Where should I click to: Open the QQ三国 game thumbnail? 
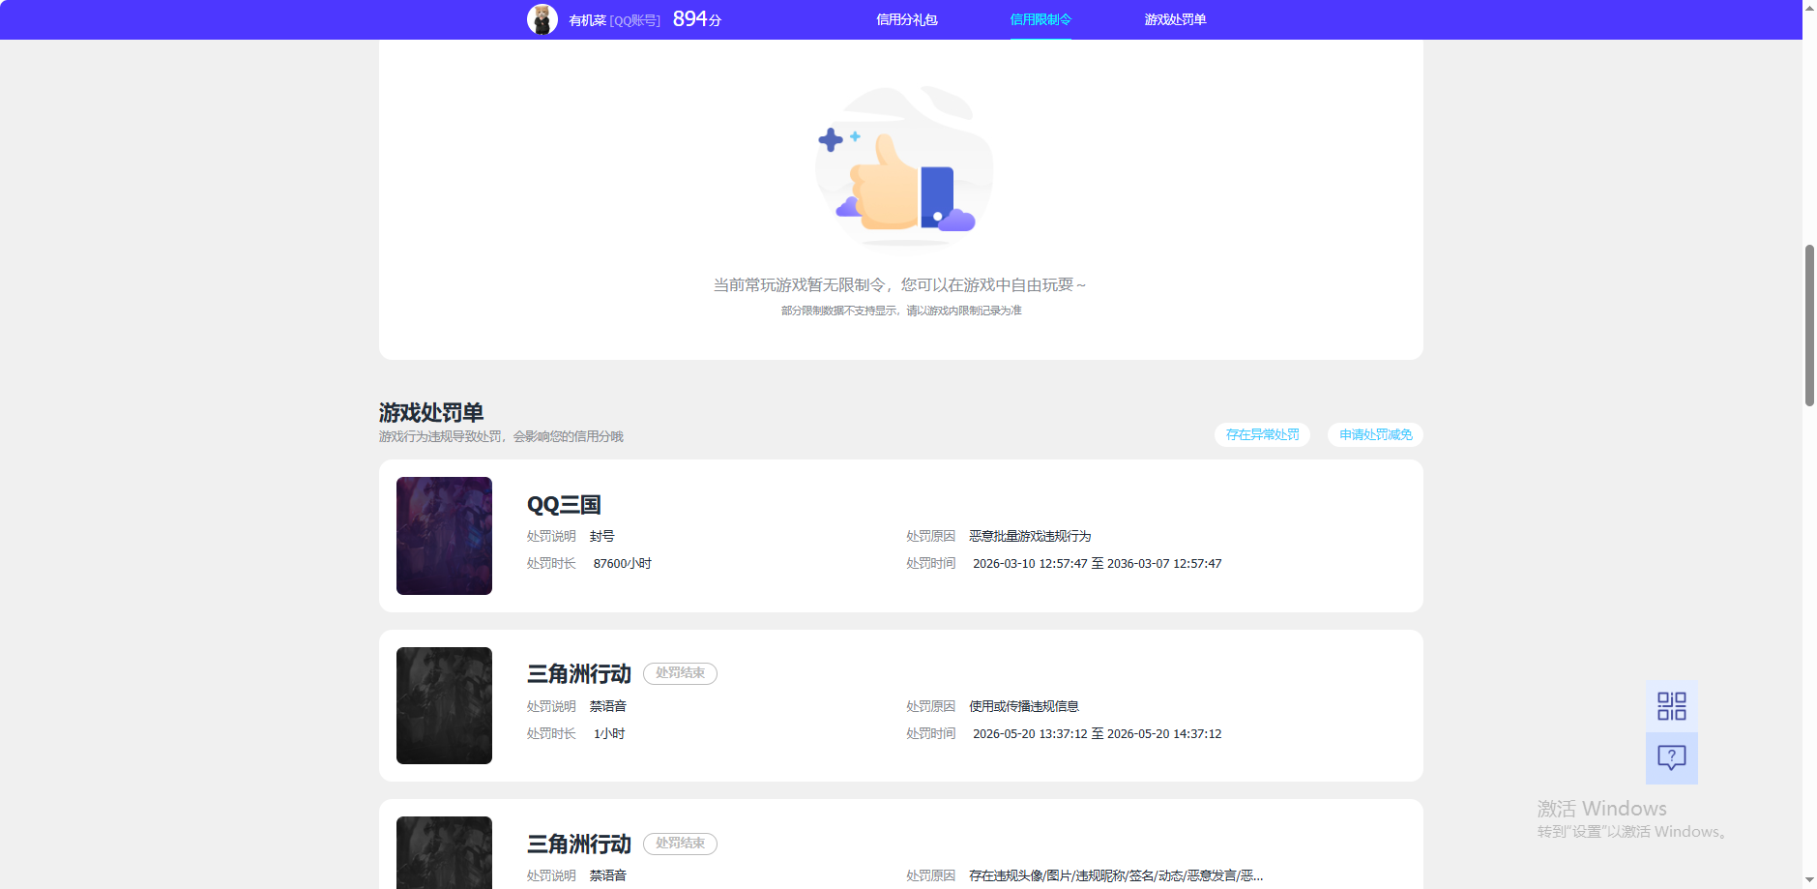click(444, 536)
